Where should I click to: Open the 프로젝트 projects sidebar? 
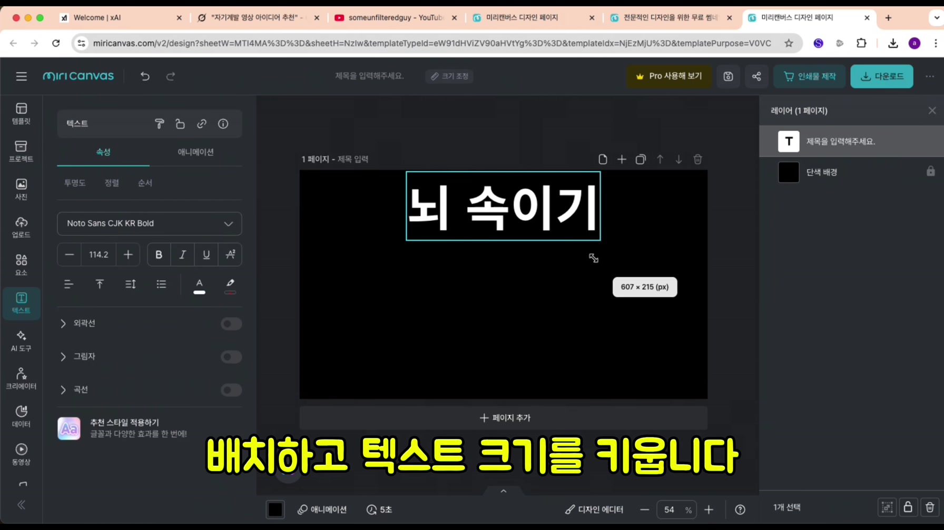(21, 152)
